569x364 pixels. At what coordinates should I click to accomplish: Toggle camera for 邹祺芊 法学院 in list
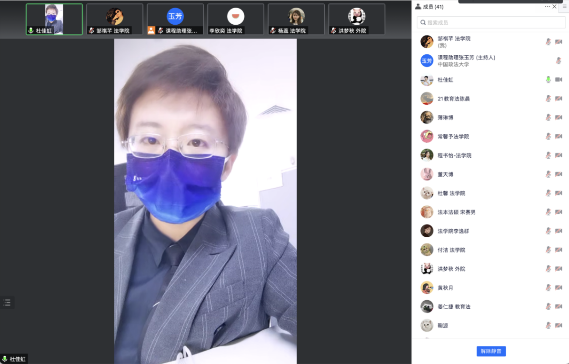[559, 42]
